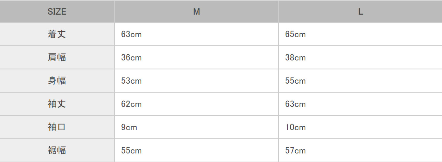Select the 36cm shoulder width cell

click(131, 58)
